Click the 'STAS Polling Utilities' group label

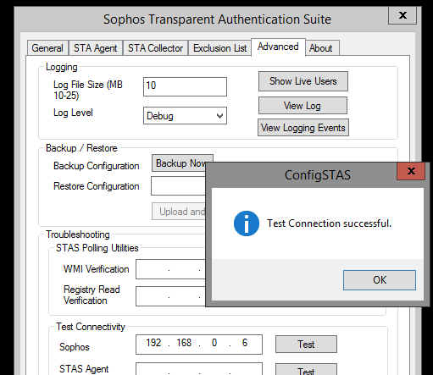click(x=97, y=248)
